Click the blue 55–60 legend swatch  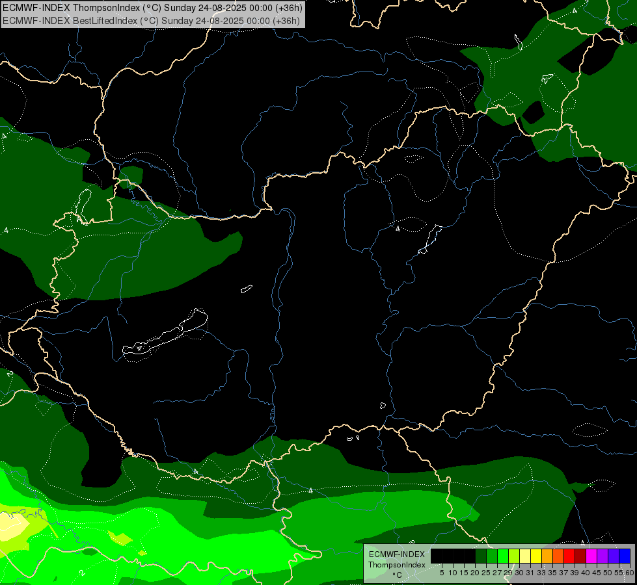tap(625, 556)
